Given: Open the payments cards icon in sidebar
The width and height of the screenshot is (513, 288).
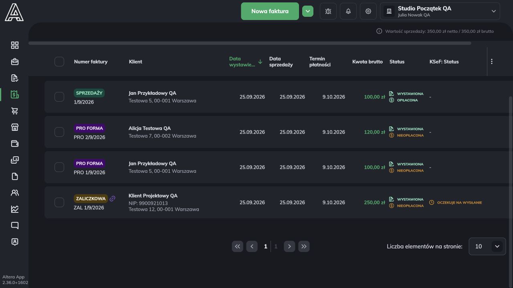Looking at the screenshot, I should (x=15, y=160).
